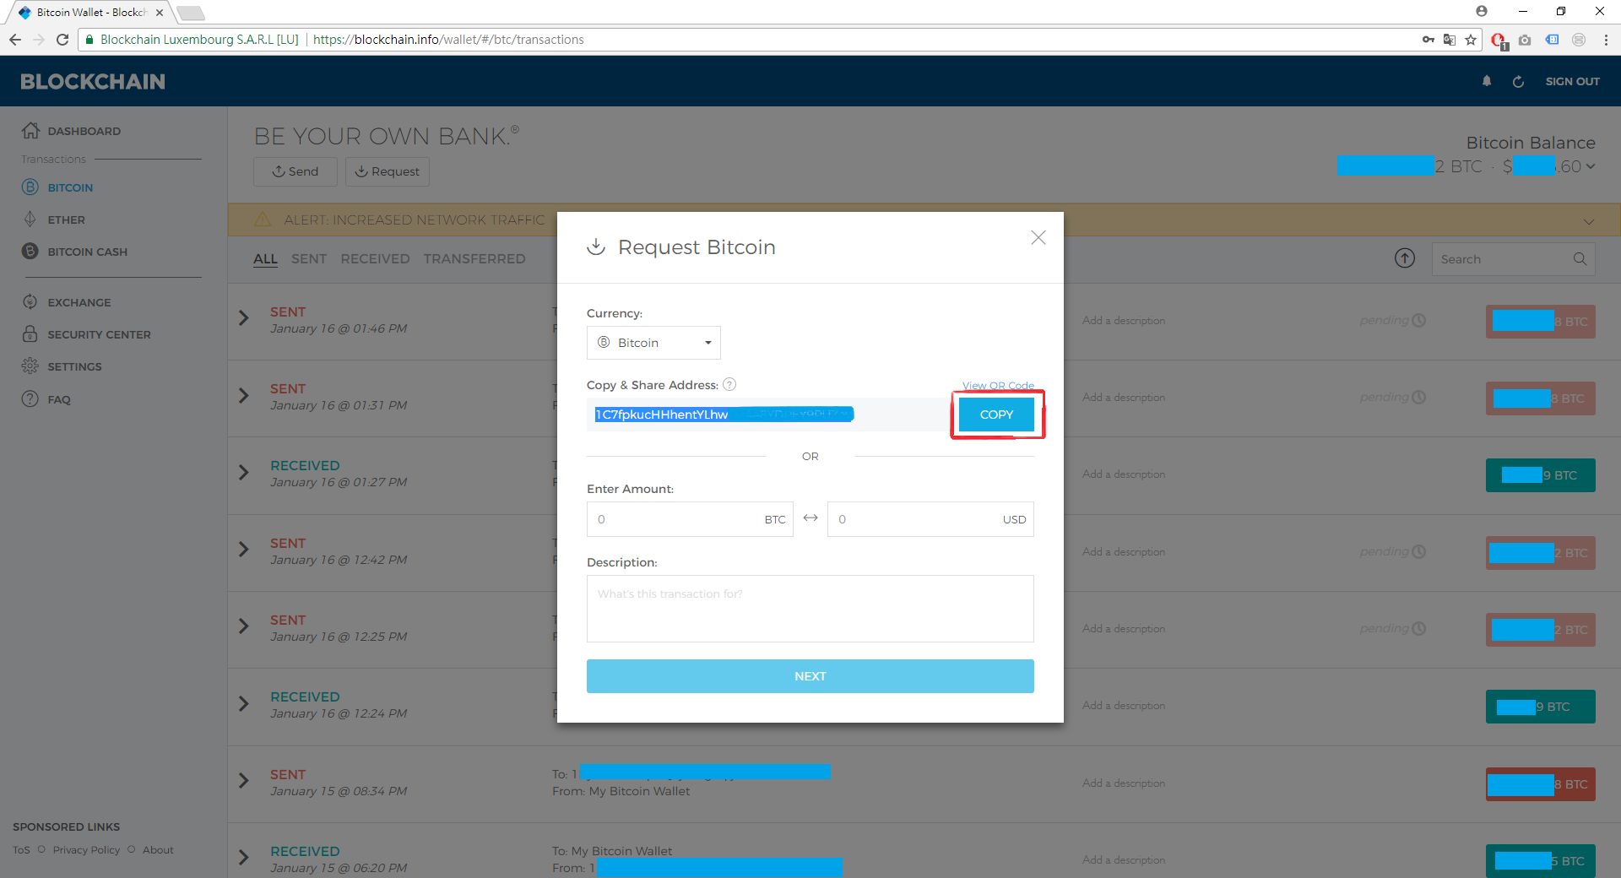Switch to the TRANSFERRED transactions tab
Image resolution: width=1621 pixels, height=878 pixels.
coord(474,258)
